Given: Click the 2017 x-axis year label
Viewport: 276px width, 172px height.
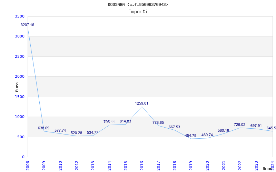Looking at the screenshot, I should point(158,166).
